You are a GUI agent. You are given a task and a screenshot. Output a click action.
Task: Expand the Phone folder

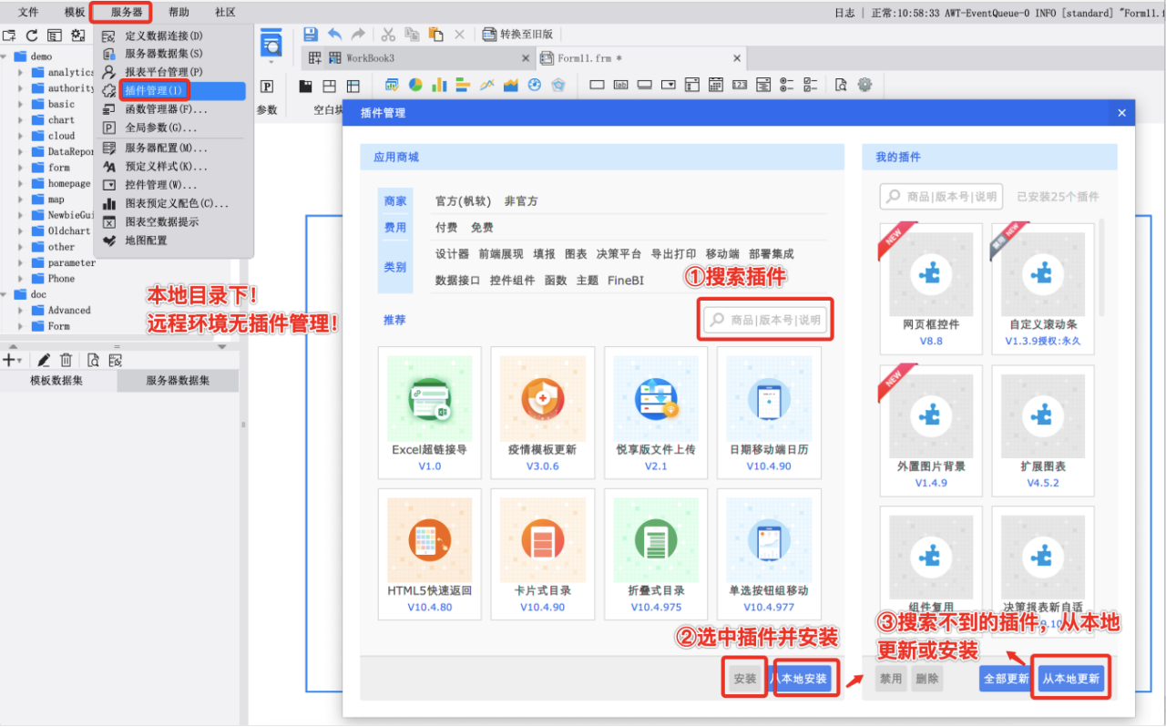coord(20,279)
